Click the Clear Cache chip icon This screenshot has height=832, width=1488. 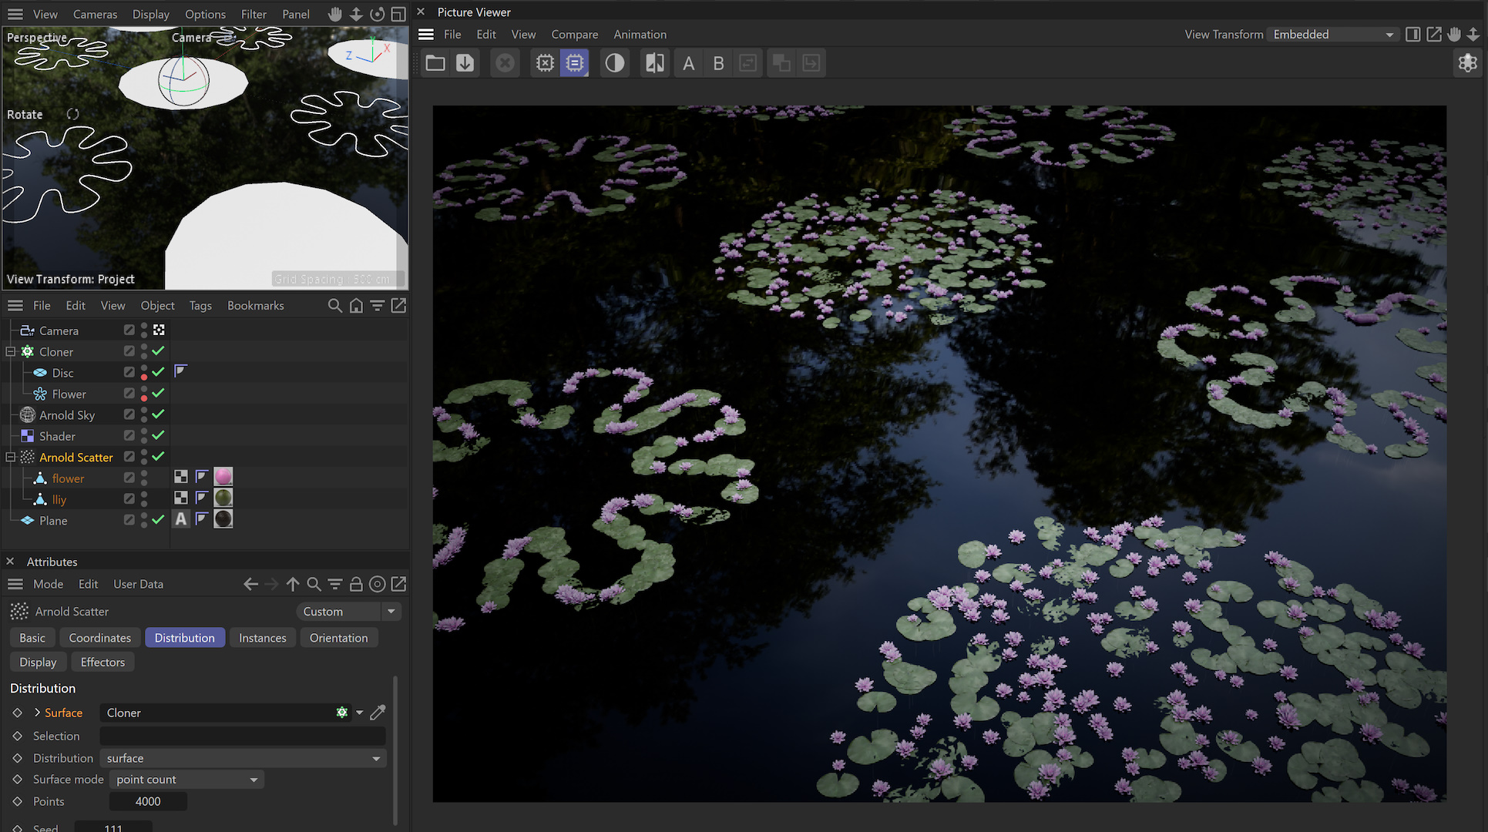(545, 63)
